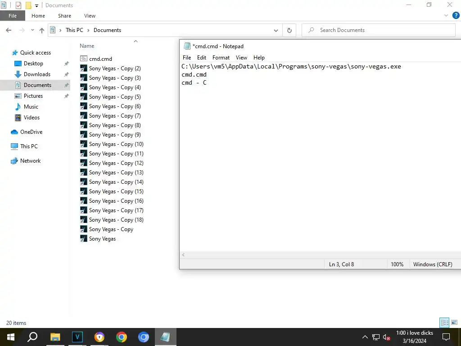This screenshot has width=461, height=346.
Task: Select Sony Vegas - Copy (5) shortcut
Action: [x=115, y=97]
